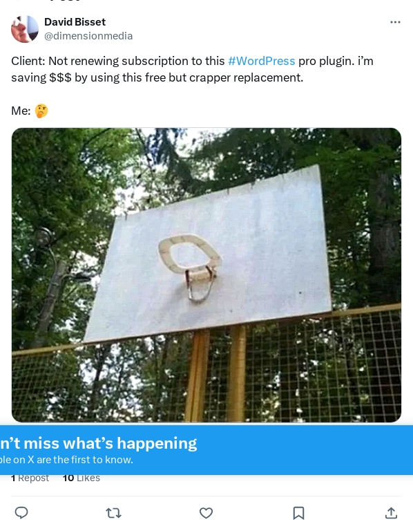413x522 pixels.
Task: Open the @dimensionmedia handle link
Action: pyautogui.click(x=88, y=36)
